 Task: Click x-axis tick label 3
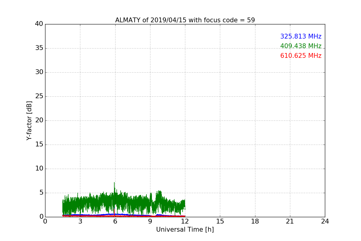point(80,221)
